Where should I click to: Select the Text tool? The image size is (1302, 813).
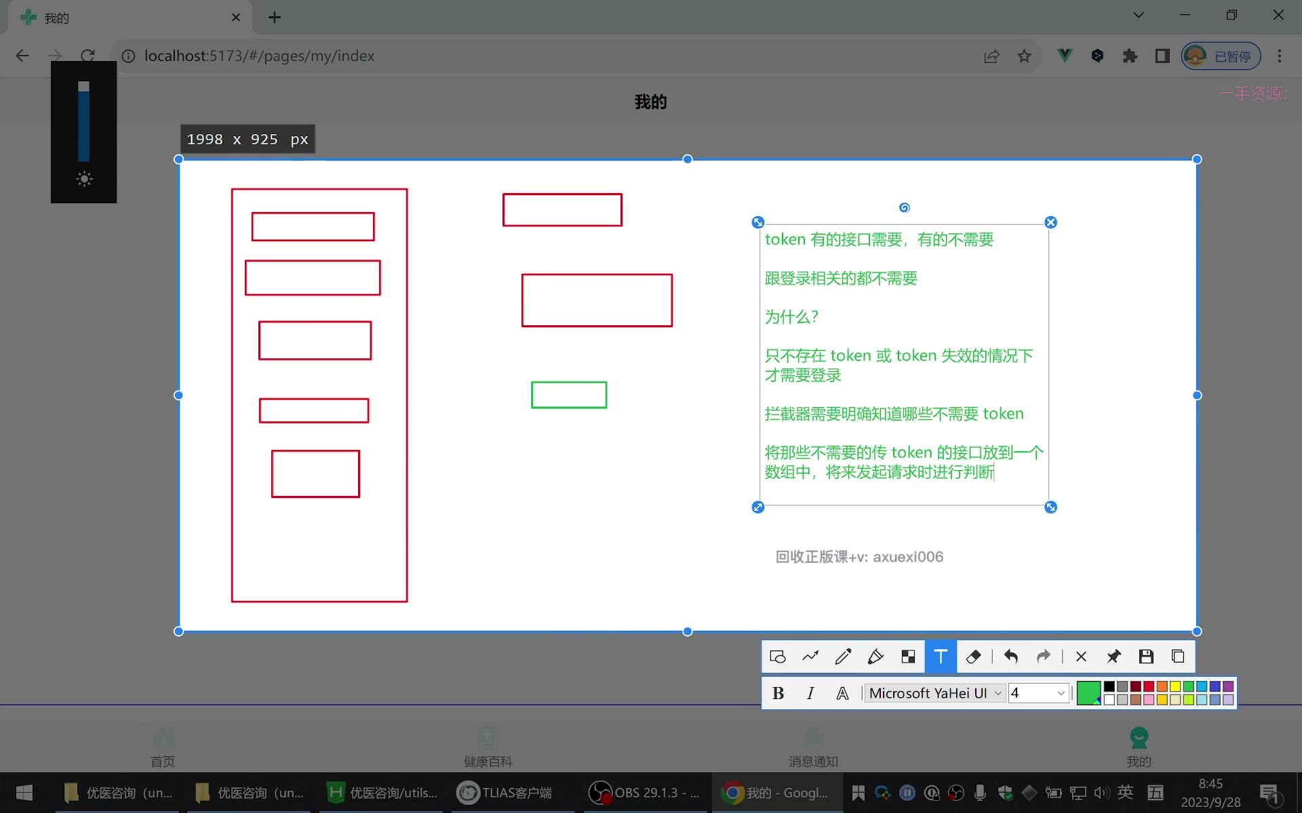pyautogui.click(x=941, y=656)
